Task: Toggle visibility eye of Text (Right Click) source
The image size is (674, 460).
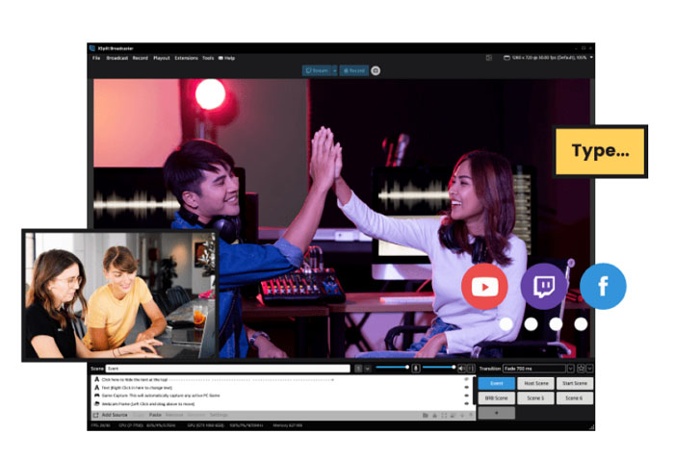Action: [x=467, y=388]
